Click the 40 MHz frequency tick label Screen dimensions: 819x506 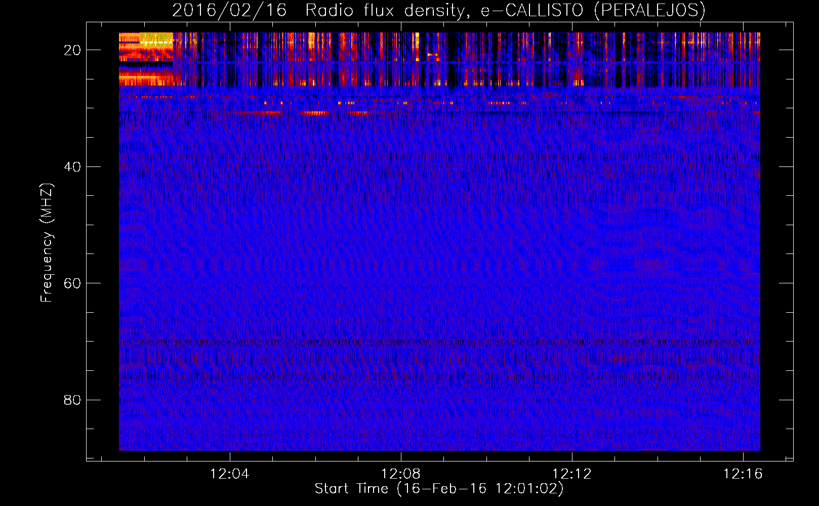[72, 167]
